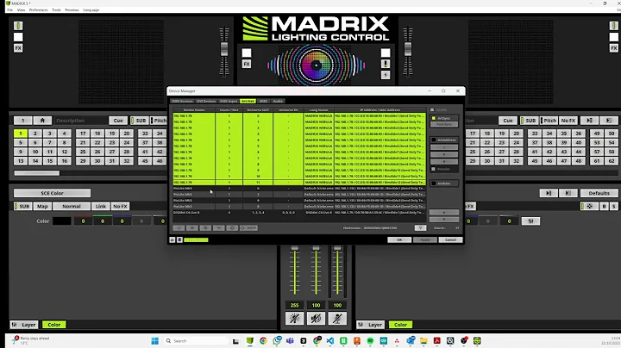Switch to the Audio tab
621x348 pixels.
(278, 102)
